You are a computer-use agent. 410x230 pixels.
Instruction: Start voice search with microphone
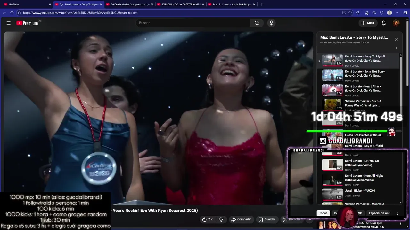click(x=271, y=23)
